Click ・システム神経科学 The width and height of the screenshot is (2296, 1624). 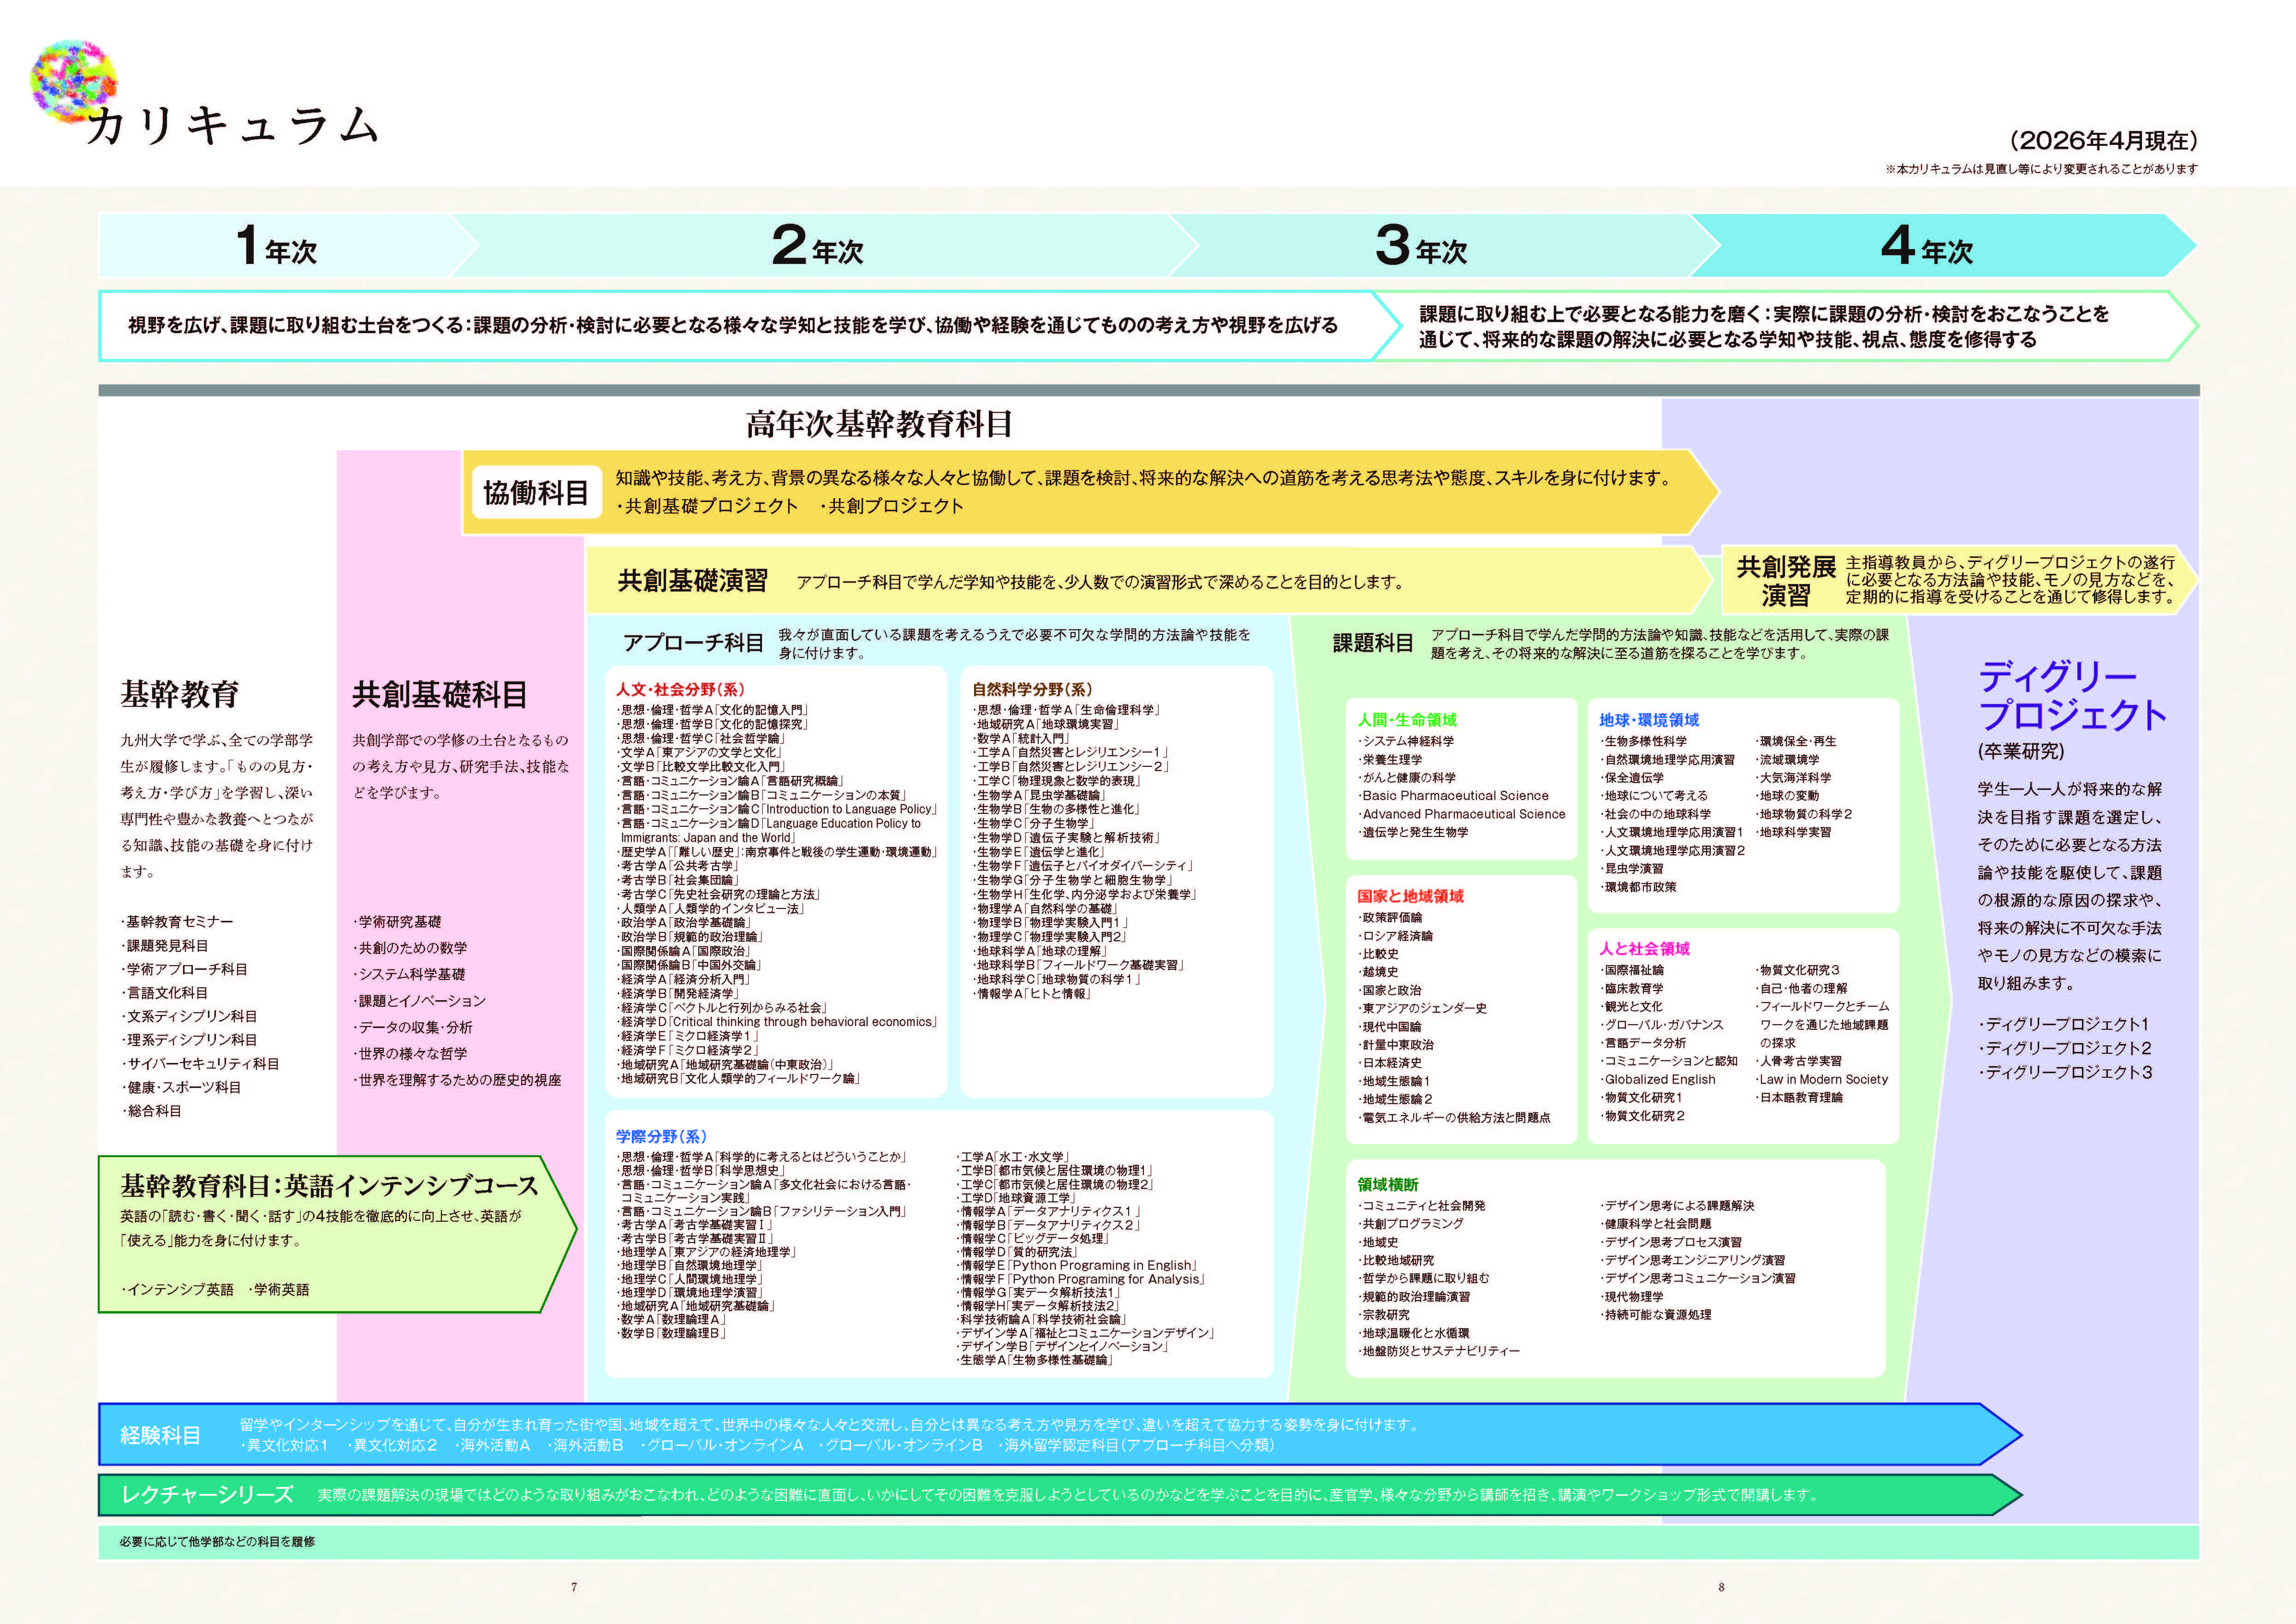1406,742
